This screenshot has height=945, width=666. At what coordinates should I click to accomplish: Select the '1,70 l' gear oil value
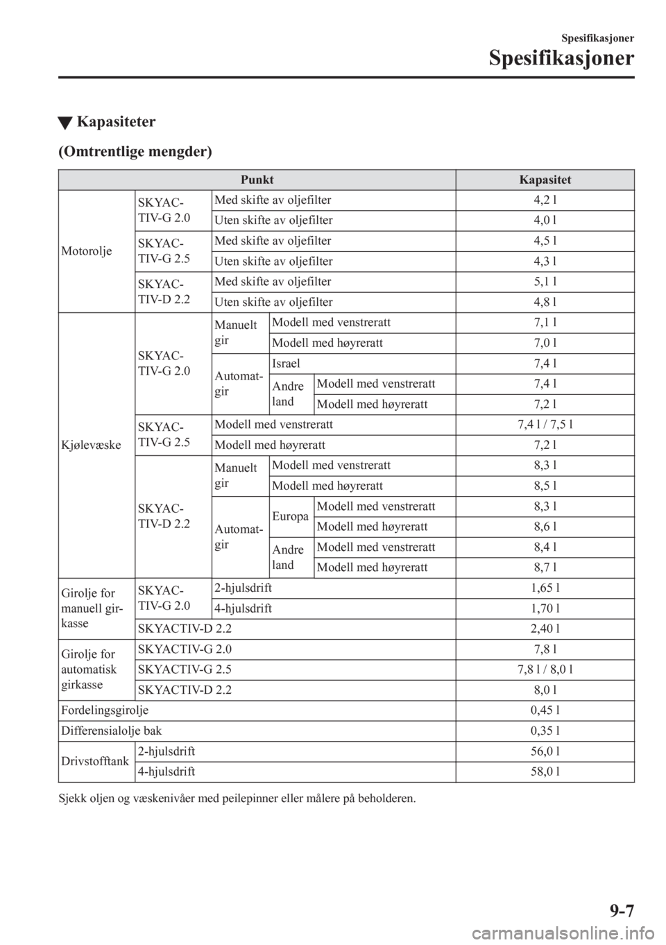coord(545,608)
